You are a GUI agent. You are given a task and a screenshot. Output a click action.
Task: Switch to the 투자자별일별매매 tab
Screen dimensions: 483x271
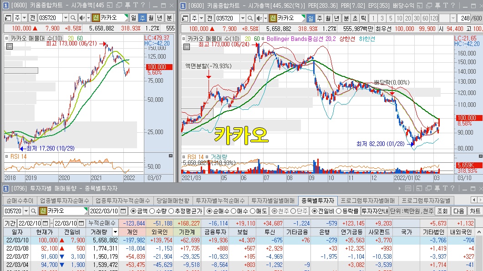273,201
